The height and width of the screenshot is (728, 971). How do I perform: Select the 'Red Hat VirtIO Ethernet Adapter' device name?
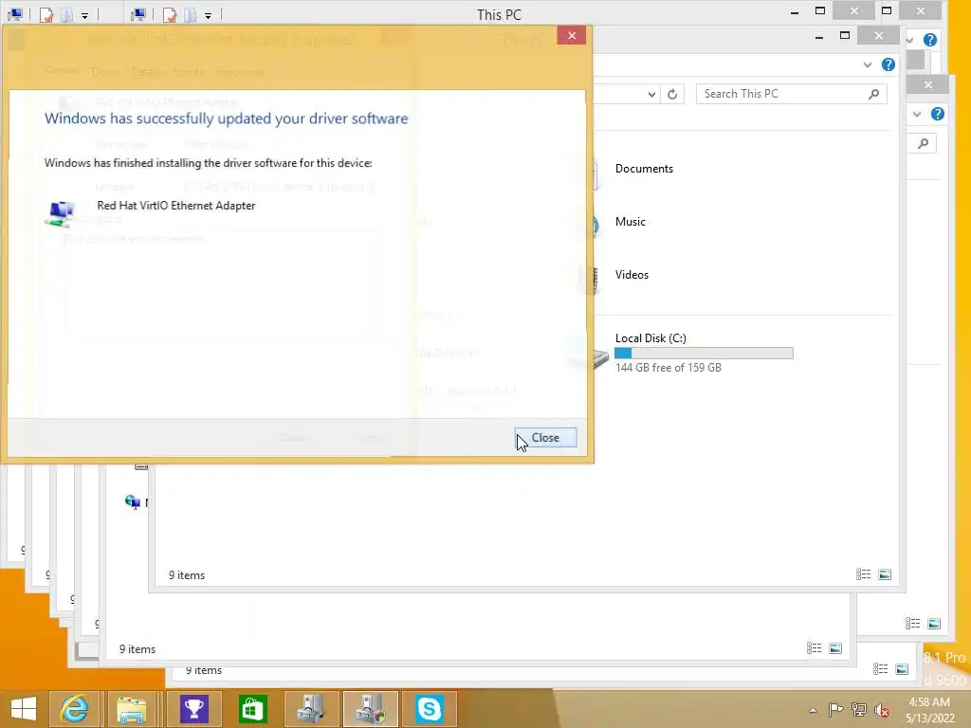175,206
